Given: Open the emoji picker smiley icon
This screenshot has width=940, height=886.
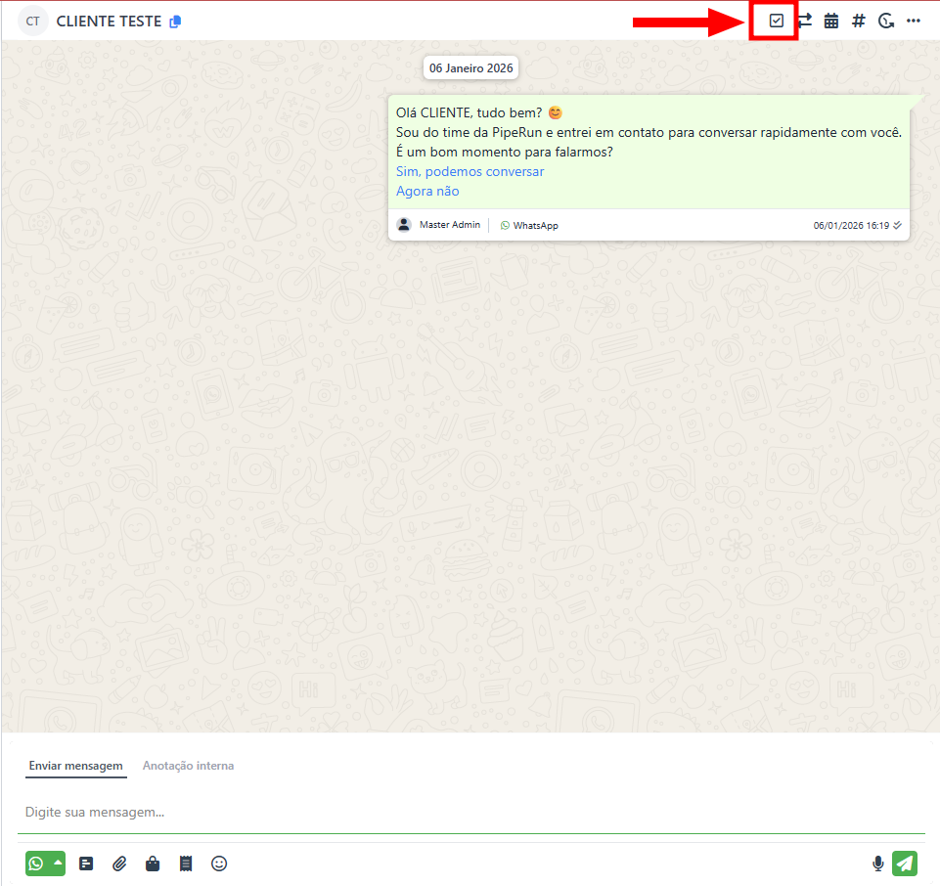Looking at the screenshot, I should pyautogui.click(x=219, y=864).
